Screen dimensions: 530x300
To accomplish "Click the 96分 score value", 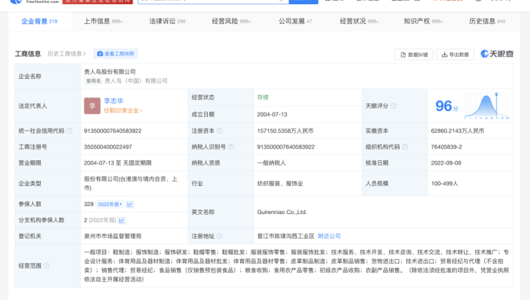I will click(447, 106).
